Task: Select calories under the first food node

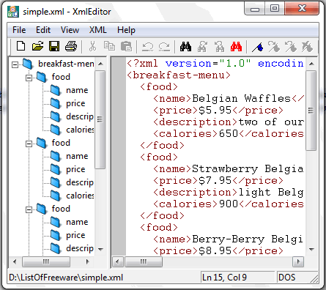Action: (x=80, y=130)
